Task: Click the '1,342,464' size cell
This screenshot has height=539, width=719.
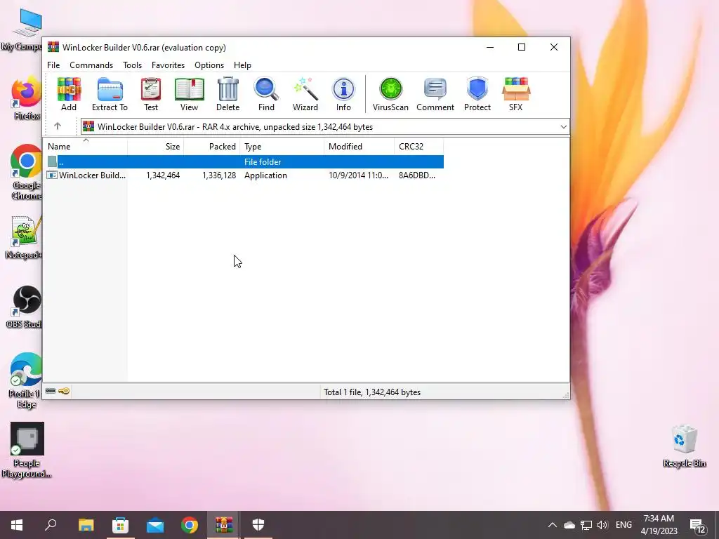Action: click(x=163, y=175)
